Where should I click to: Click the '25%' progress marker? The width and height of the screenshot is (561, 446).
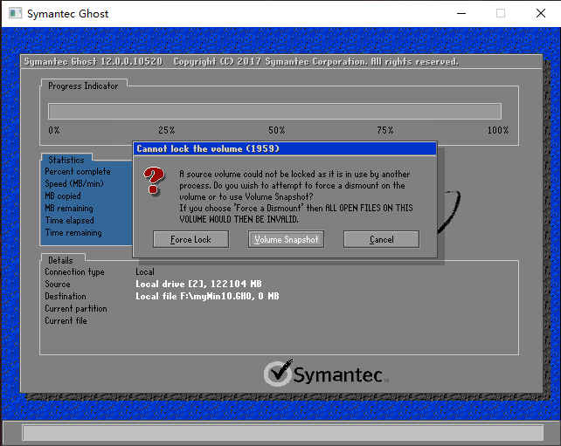point(166,130)
